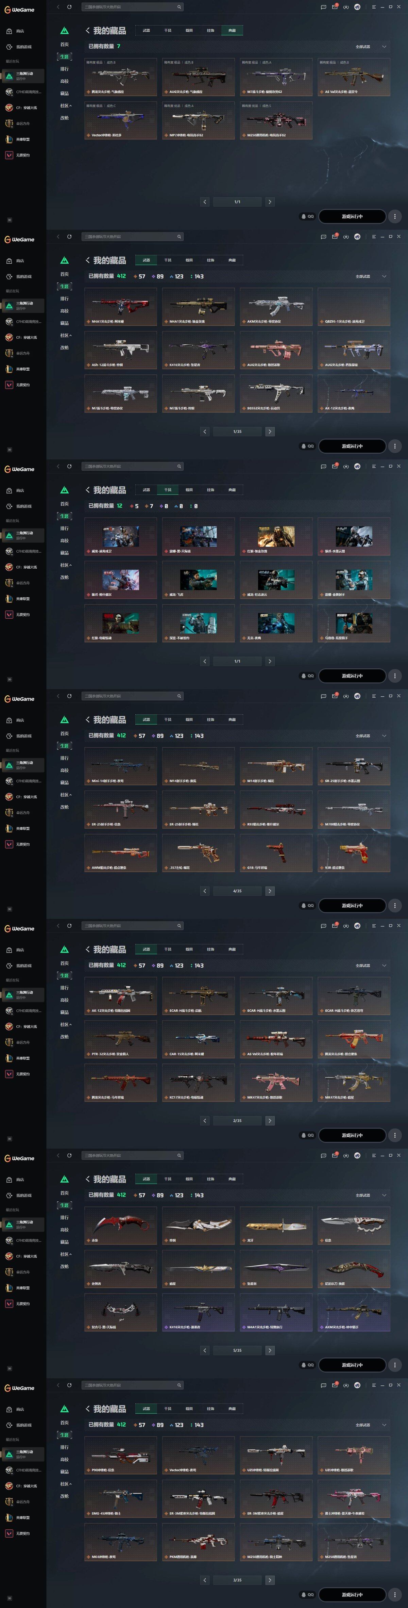Click the 5/35 page number field
The image size is (408, 1608).
[237, 1350]
